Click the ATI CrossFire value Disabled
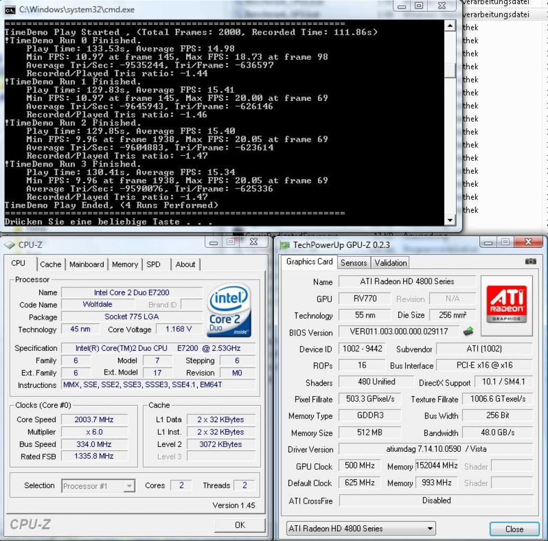This screenshot has width=548, height=541. click(x=436, y=500)
